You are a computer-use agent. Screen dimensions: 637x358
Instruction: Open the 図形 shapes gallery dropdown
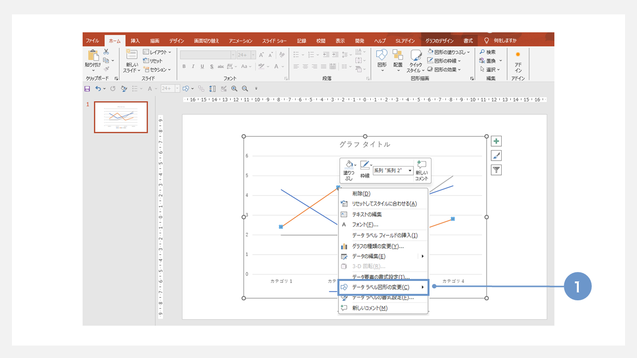(382, 61)
